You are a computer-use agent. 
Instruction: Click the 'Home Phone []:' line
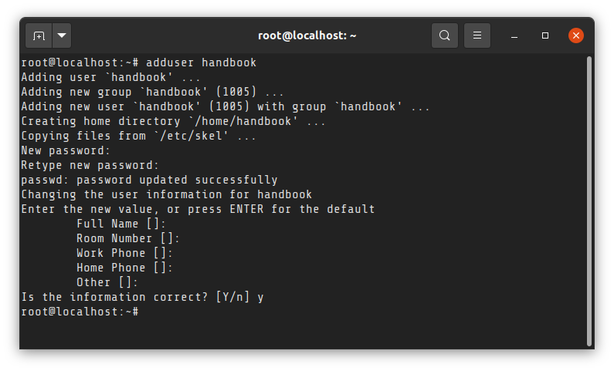(x=124, y=268)
